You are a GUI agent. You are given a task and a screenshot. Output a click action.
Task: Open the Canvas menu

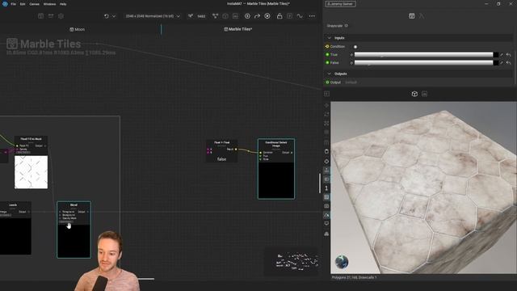click(34, 4)
